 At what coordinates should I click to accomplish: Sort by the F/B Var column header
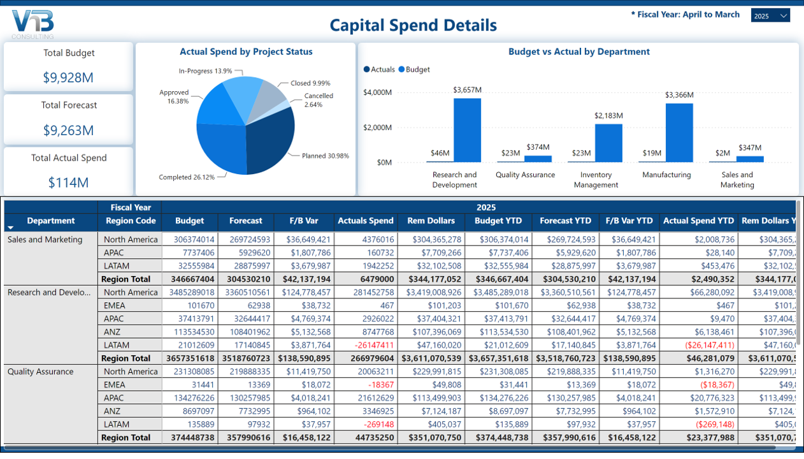click(304, 221)
